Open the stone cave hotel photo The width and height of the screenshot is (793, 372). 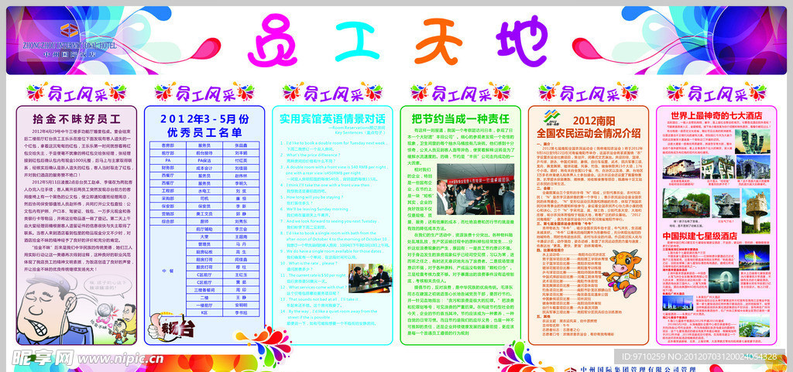[x=753, y=166]
